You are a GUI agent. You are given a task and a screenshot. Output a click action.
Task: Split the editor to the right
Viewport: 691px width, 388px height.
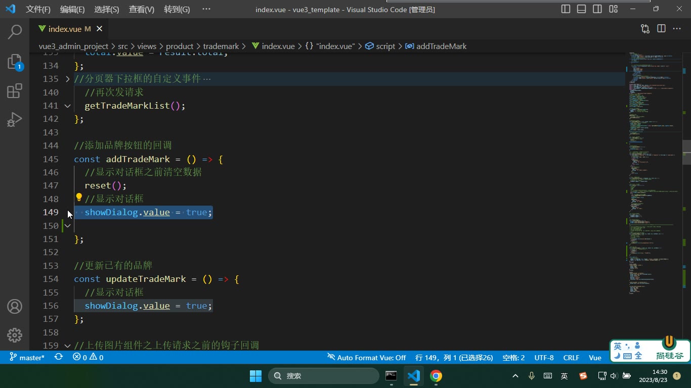click(661, 29)
